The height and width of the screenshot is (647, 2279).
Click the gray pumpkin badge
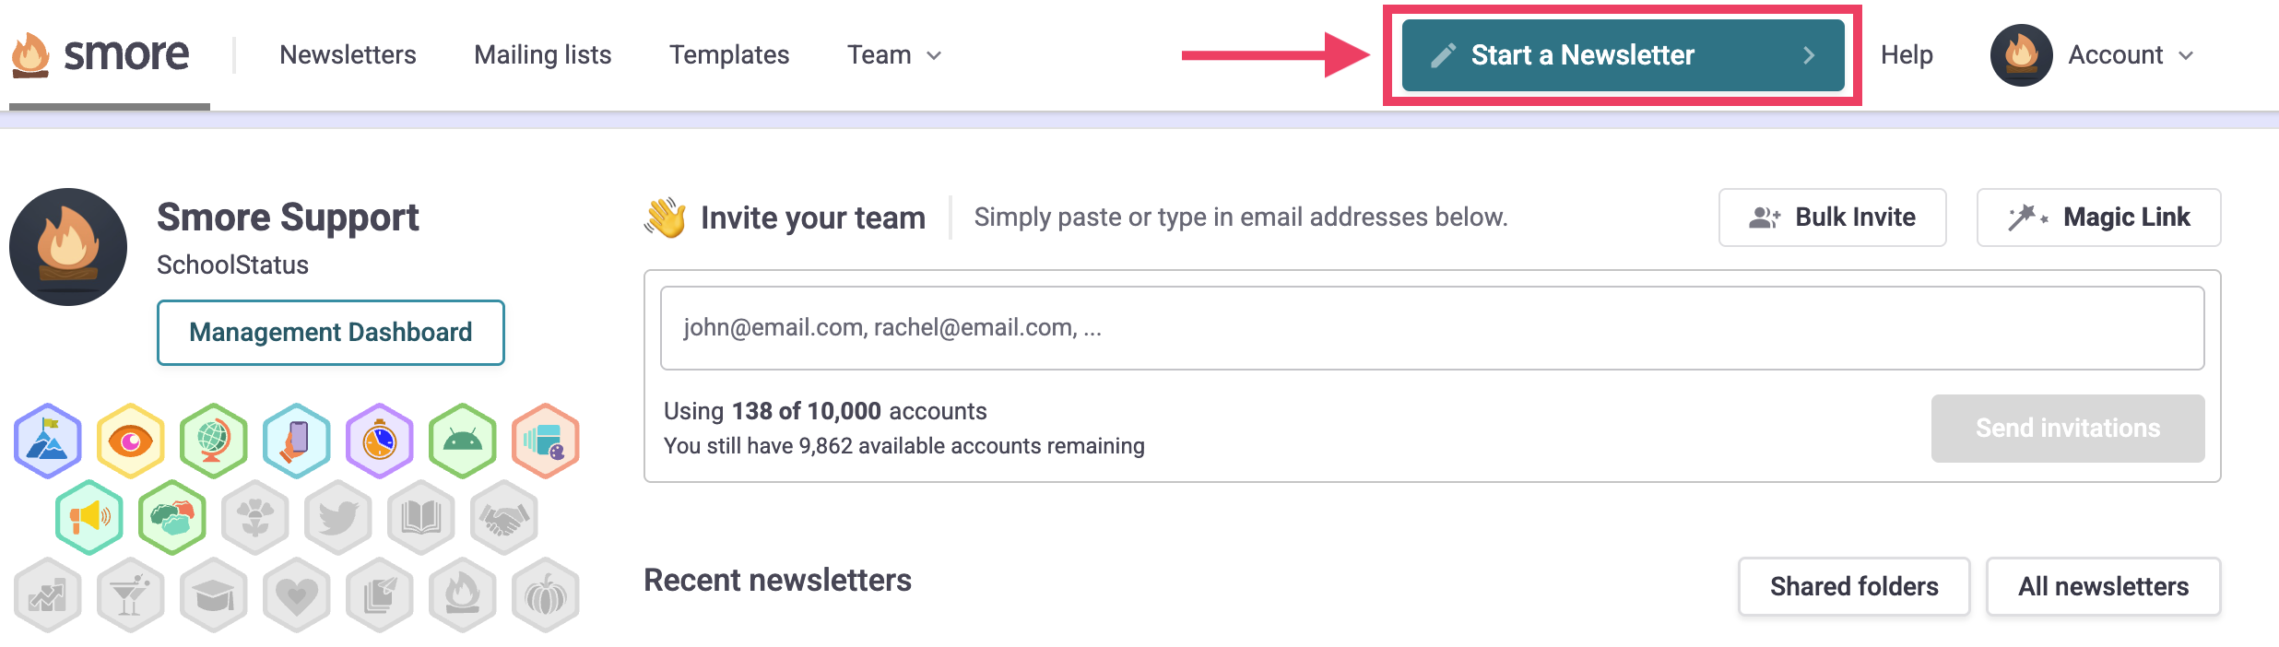click(x=546, y=594)
